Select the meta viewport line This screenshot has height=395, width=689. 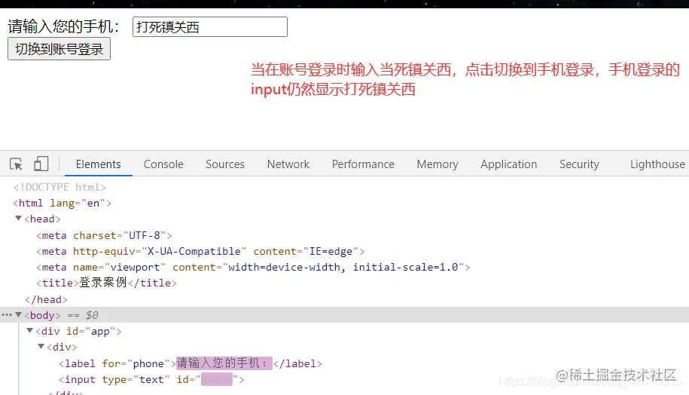point(253,268)
